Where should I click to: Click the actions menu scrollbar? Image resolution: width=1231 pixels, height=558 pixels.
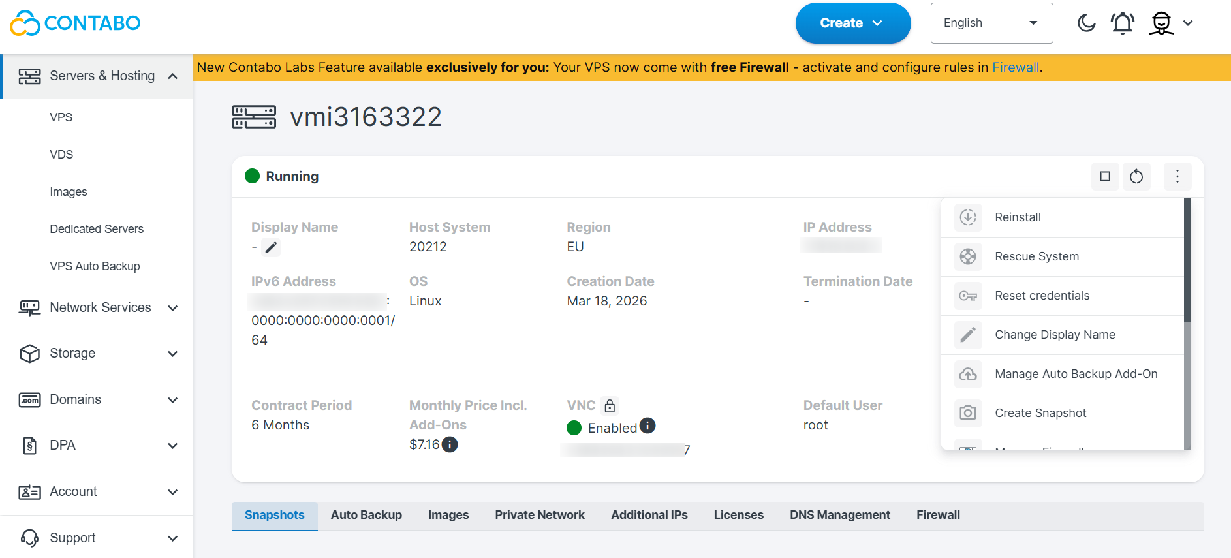[1187, 260]
